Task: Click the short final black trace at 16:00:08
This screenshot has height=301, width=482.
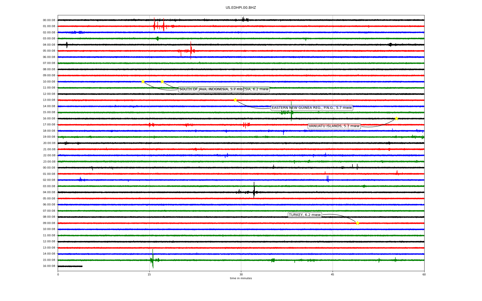Action: tap(70, 266)
